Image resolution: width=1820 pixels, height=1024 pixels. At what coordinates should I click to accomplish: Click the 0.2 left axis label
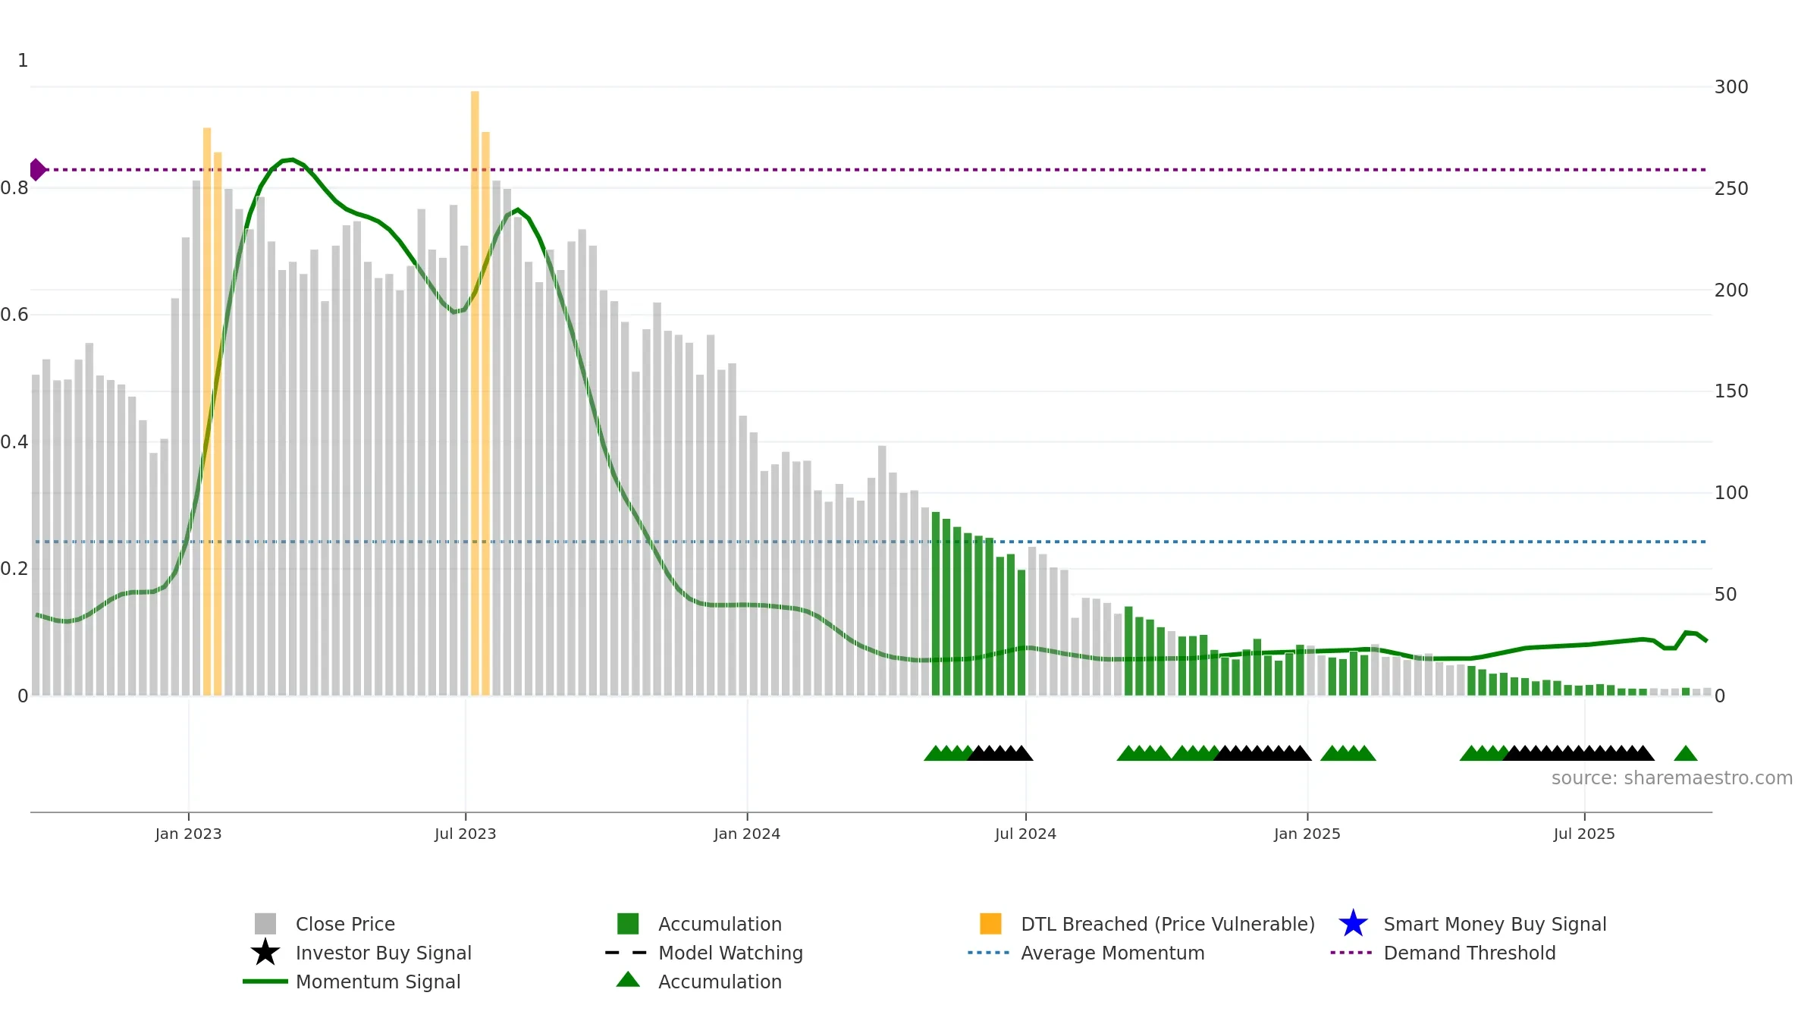pyautogui.click(x=14, y=569)
